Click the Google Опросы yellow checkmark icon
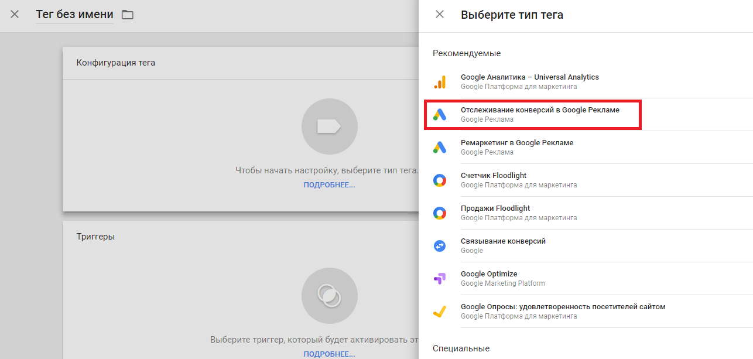This screenshot has width=753, height=359. [440, 312]
